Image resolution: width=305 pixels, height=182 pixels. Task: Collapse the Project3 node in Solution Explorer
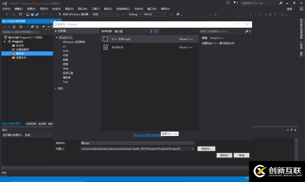point(5,42)
